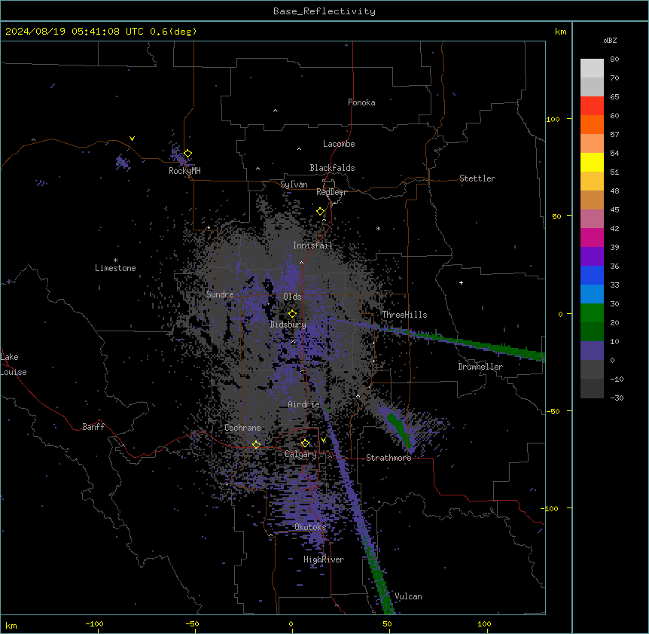Click the blue 33-36 dBZ legend swatch
The height and width of the screenshot is (634, 649).
pyautogui.click(x=592, y=275)
